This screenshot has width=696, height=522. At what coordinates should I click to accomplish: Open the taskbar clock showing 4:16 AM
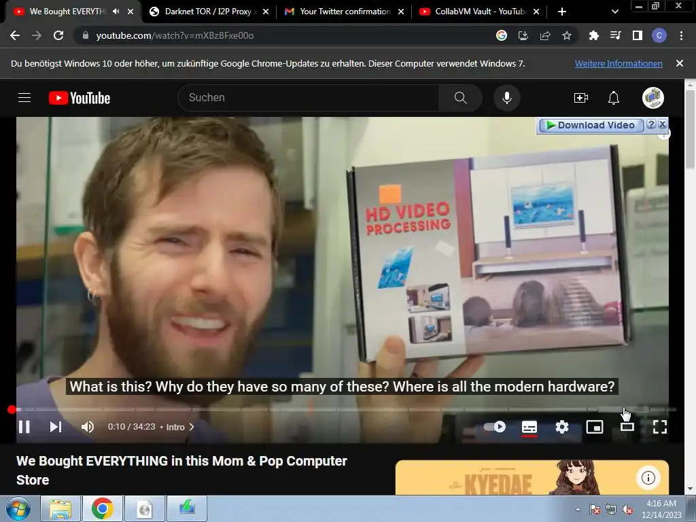[x=661, y=509]
